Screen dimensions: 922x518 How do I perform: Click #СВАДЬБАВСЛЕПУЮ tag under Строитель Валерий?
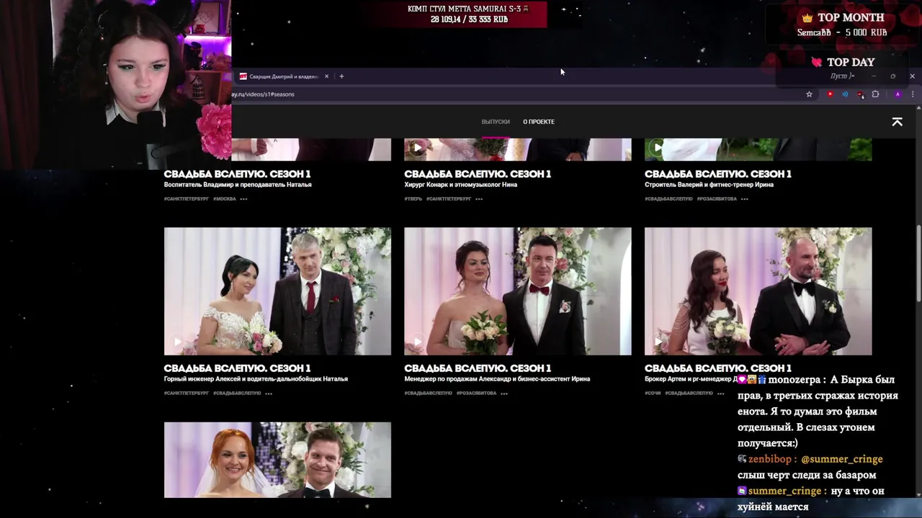click(668, 199)
